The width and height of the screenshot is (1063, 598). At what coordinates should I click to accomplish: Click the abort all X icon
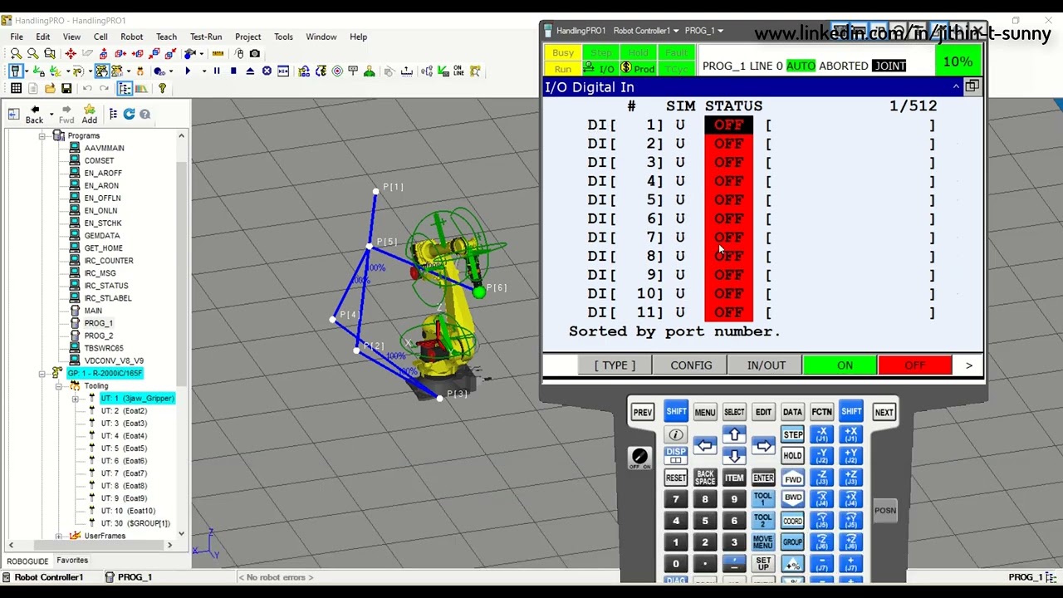pos(267,71)
